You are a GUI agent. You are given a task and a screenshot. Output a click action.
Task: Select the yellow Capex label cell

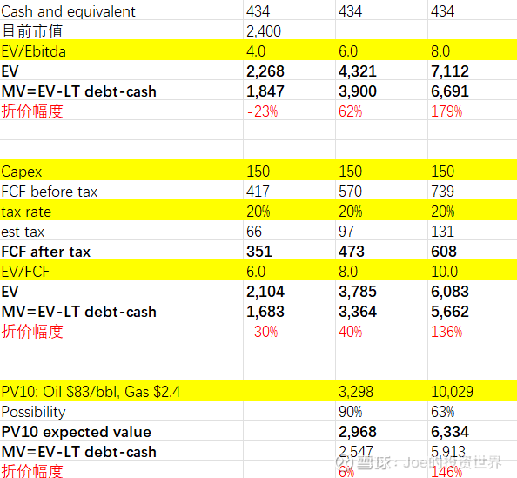(122, 172)
